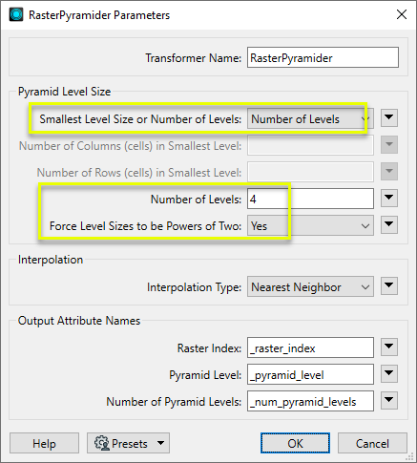The width and height of the screenshot is (417, 463).
Task: Click the Number of Levels value field
Action: [x=310, y=199]
